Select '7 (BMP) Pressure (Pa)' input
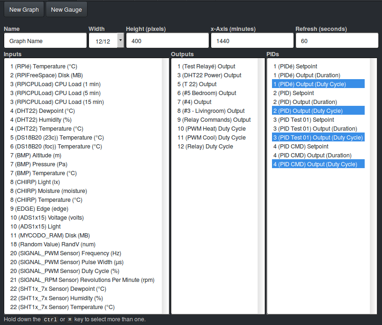This screenshot has width=382, height=325. point(83,164)
